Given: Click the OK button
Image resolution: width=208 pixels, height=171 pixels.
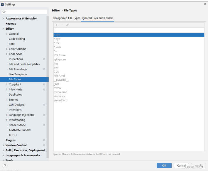Looking at the screenshot, I should (x=164, y=165).
